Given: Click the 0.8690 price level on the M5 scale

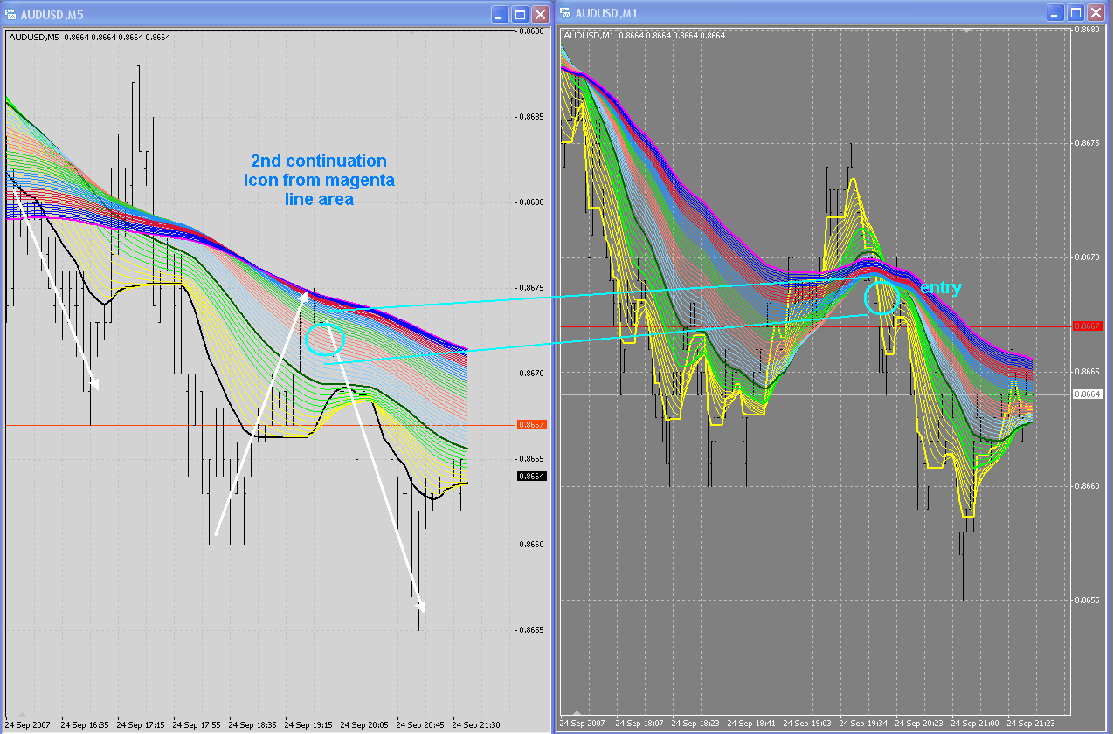Looking at the screenshot, I should (x=531, y=31).
